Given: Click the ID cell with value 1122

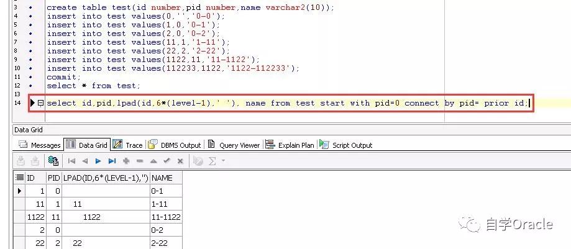Looking at the screenshot, I should (35, 217).
